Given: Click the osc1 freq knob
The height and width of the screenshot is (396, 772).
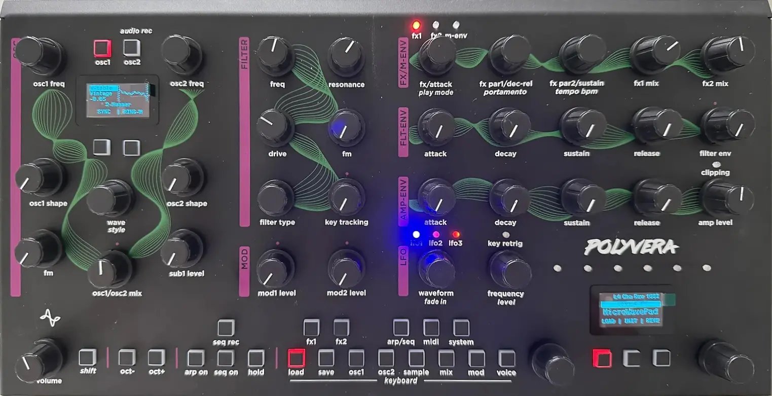Looking at the screenshot, I should [39, 57].
